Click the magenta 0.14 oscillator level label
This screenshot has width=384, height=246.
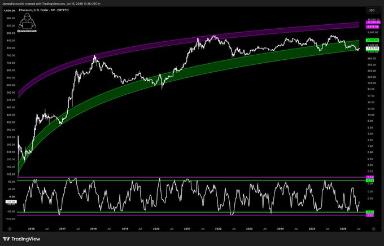[x=369, y=177]
